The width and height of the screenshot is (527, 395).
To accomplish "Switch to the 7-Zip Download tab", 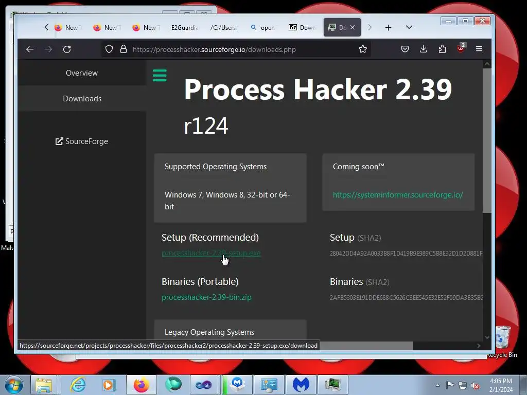I will pos(302,28).
